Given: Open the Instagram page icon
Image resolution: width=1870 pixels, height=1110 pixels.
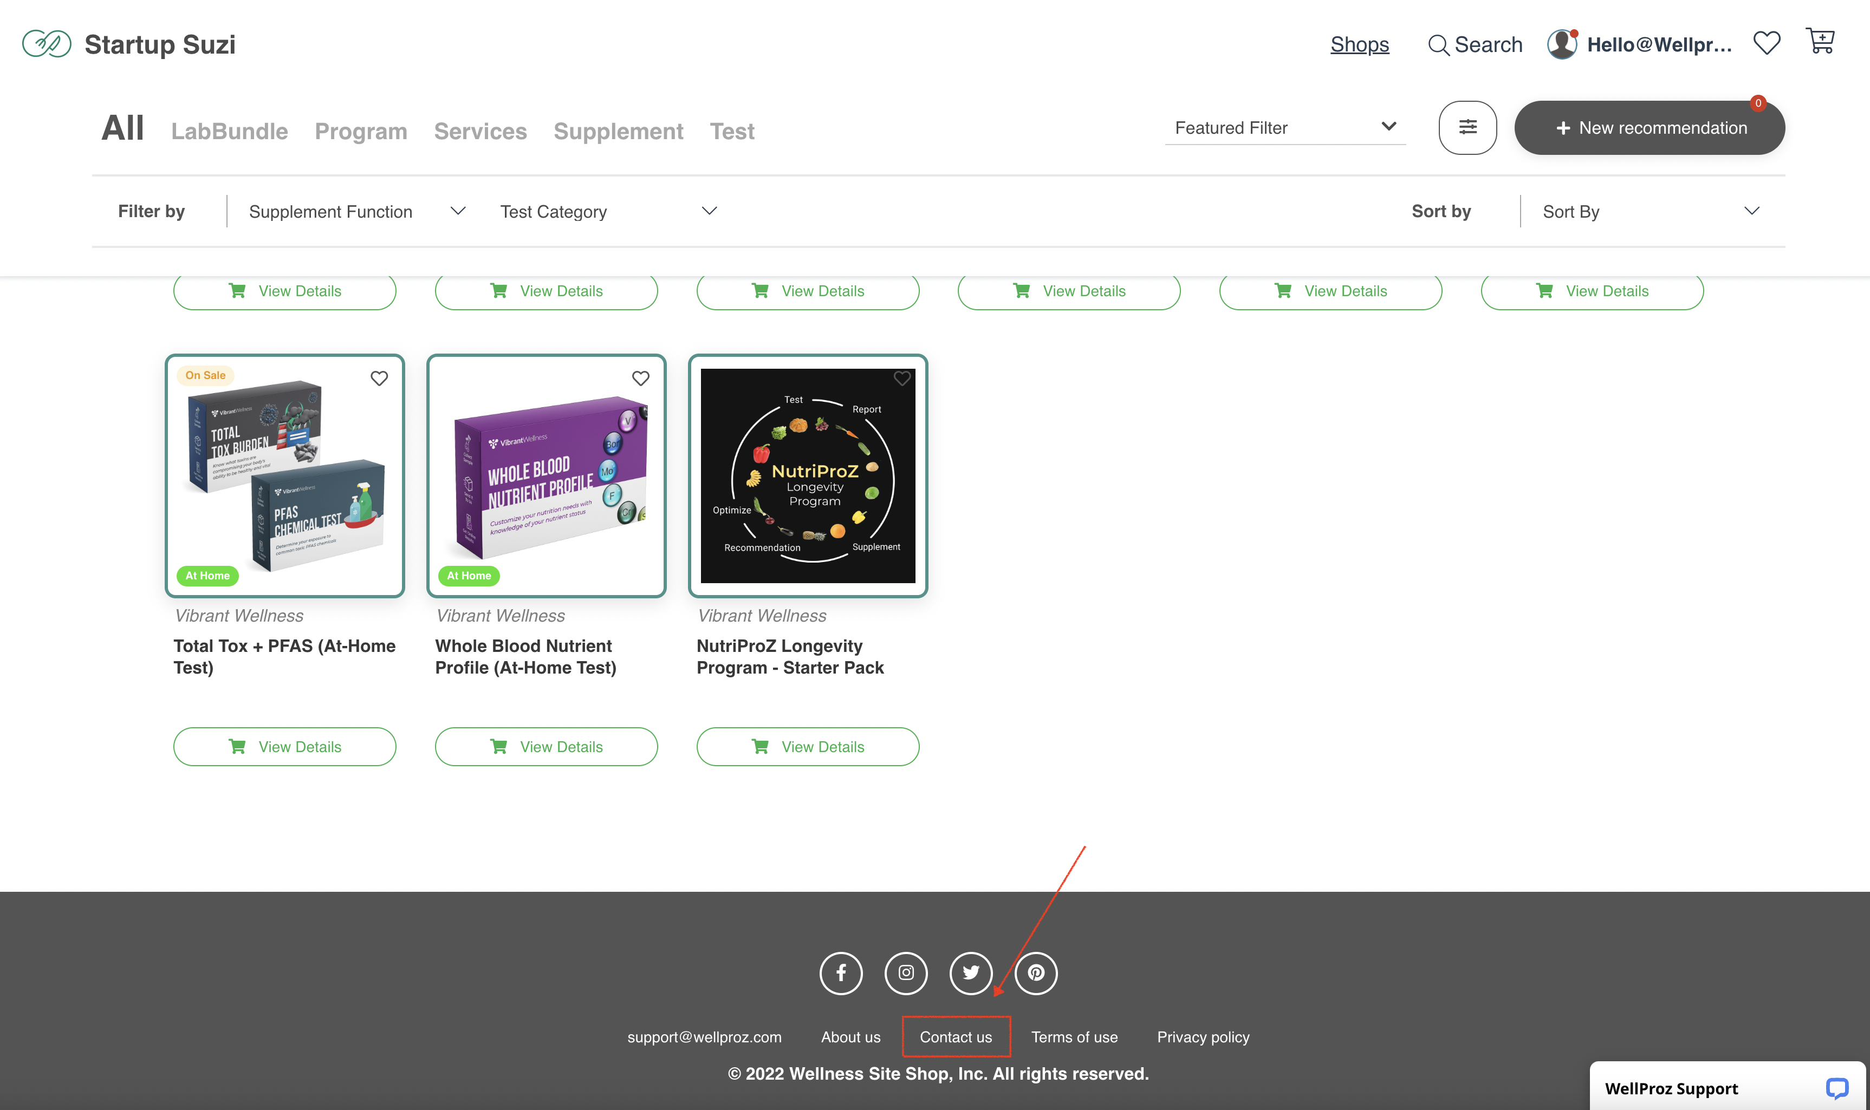Looking at the screenshot, I should (906, 973).
